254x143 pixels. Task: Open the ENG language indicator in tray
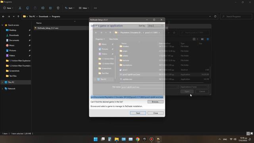click(225, 139)
